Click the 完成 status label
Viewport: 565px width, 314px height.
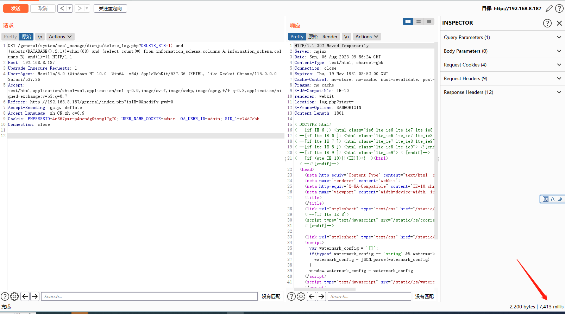(6, 307)
